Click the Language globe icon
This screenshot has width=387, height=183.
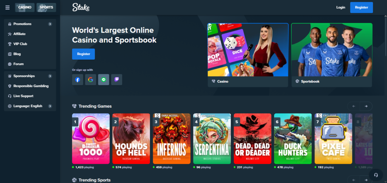pyautogui.click(x=9, y=106)
